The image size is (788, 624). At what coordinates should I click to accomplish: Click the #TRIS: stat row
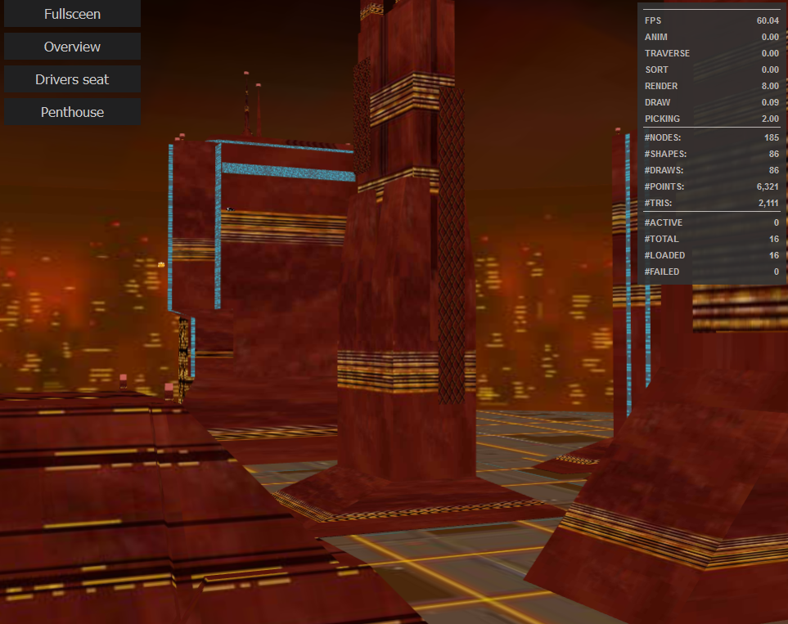pos(712,203)
